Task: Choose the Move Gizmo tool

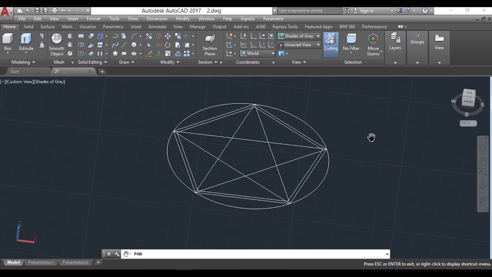Action: (373, 45)
